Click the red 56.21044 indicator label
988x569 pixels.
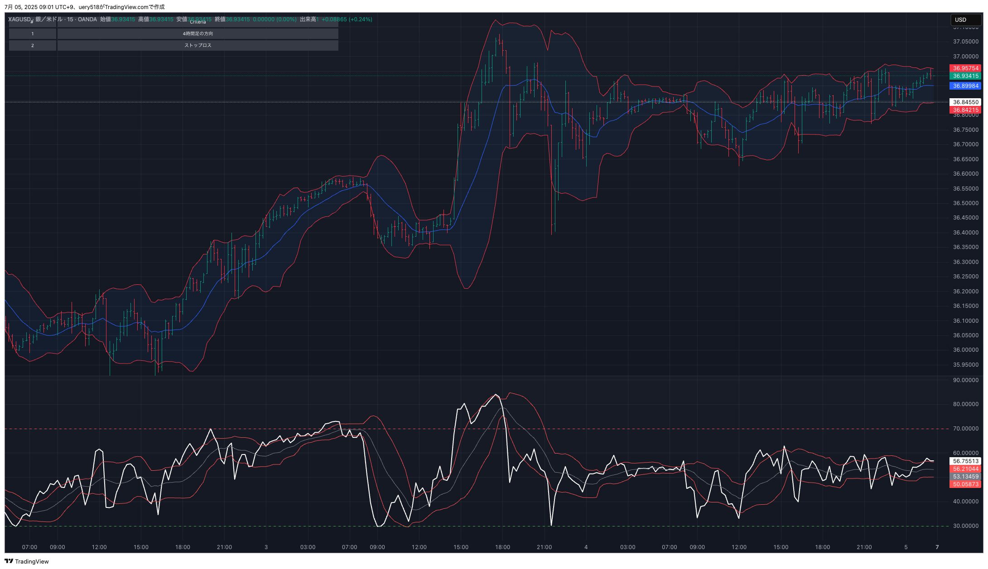(965, 469)
